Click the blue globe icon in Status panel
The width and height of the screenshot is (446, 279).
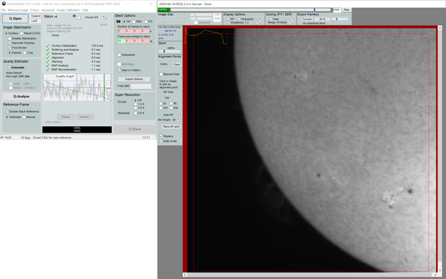point(74,17)
